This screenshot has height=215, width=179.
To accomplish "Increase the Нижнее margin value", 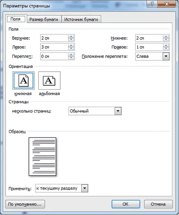I will [166, 36].
